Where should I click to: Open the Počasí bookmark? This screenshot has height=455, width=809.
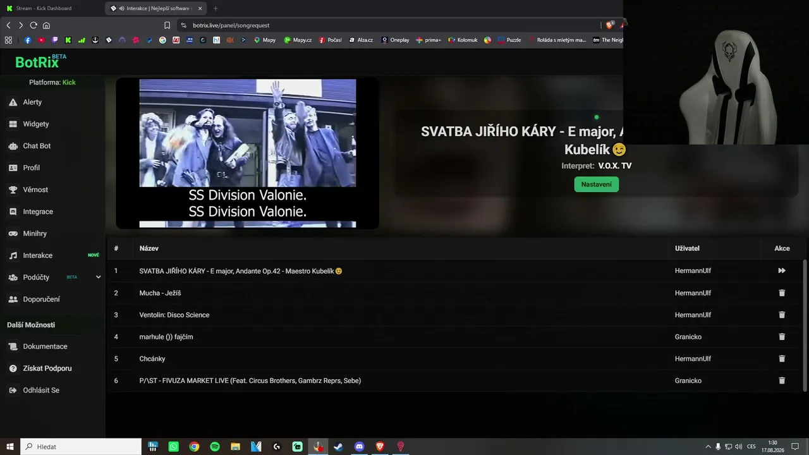tap(331, 40)
